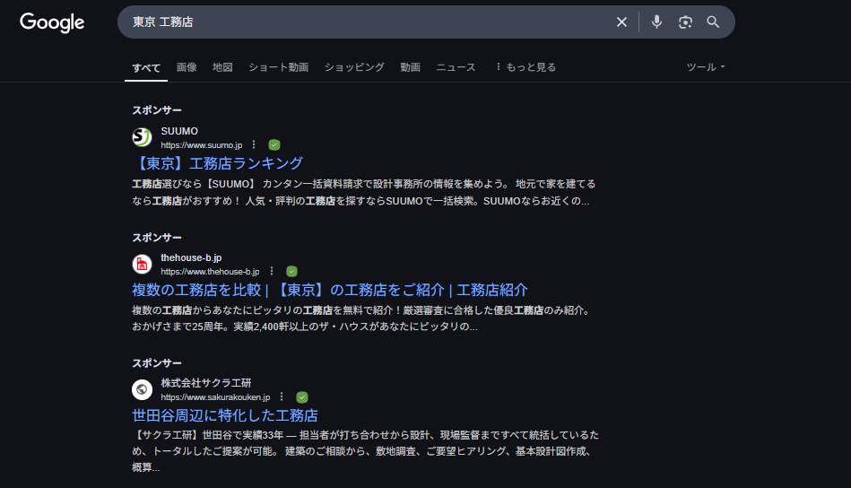The height and width of the screenshot is (488, 851).
Task: Open the three-dot menu next to sakurakouken.jp URL
Action: 282,396
